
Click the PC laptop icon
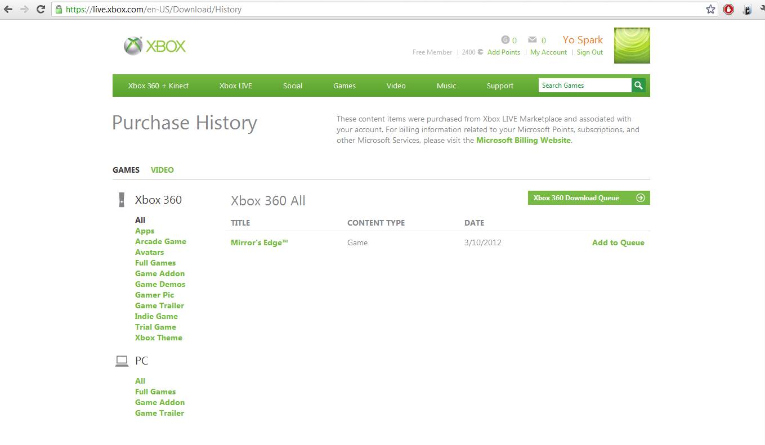click(x=122, y=361)
